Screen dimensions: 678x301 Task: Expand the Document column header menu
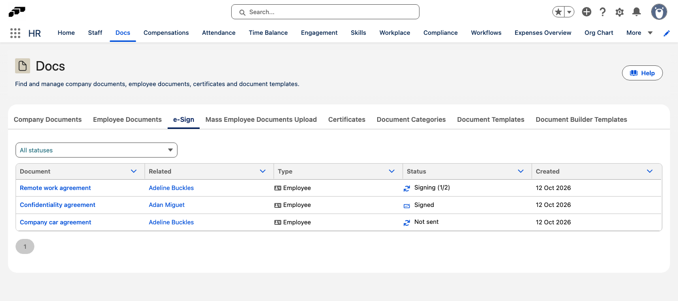pos(134,171)
